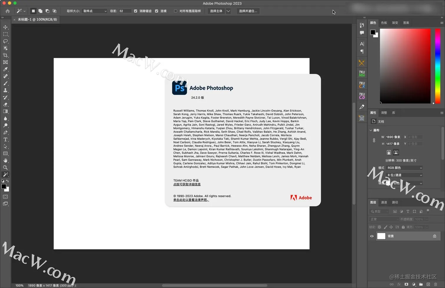Screen dimensions: 445x288
Task: Select the Zoom tool
Action: (x=5, y=168)
